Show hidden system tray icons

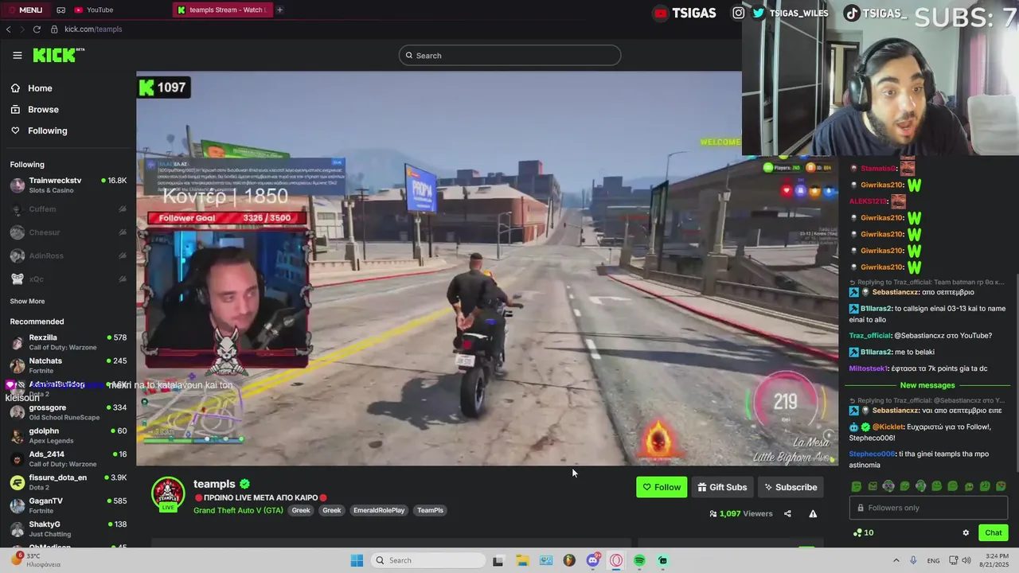896,560
